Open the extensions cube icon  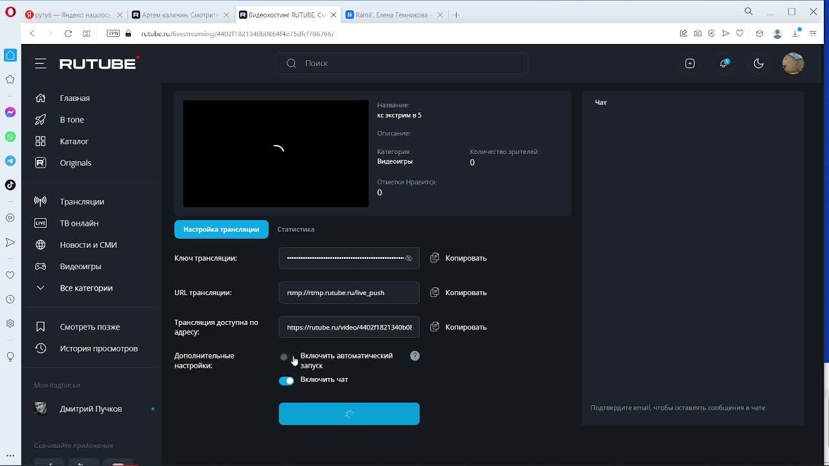point(760,34)
